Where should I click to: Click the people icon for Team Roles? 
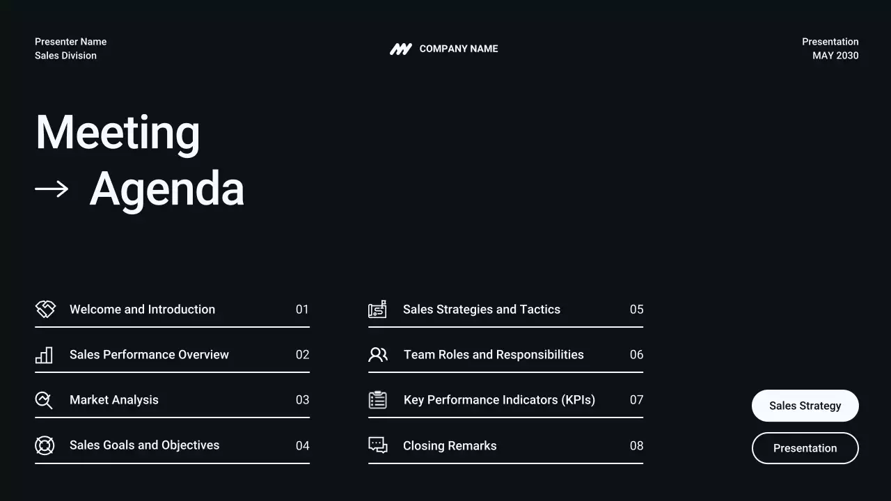click(x=377, y=355)
